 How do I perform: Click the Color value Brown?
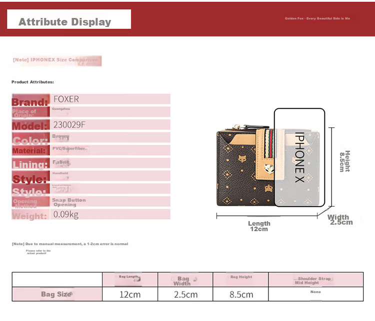(60, 136)
